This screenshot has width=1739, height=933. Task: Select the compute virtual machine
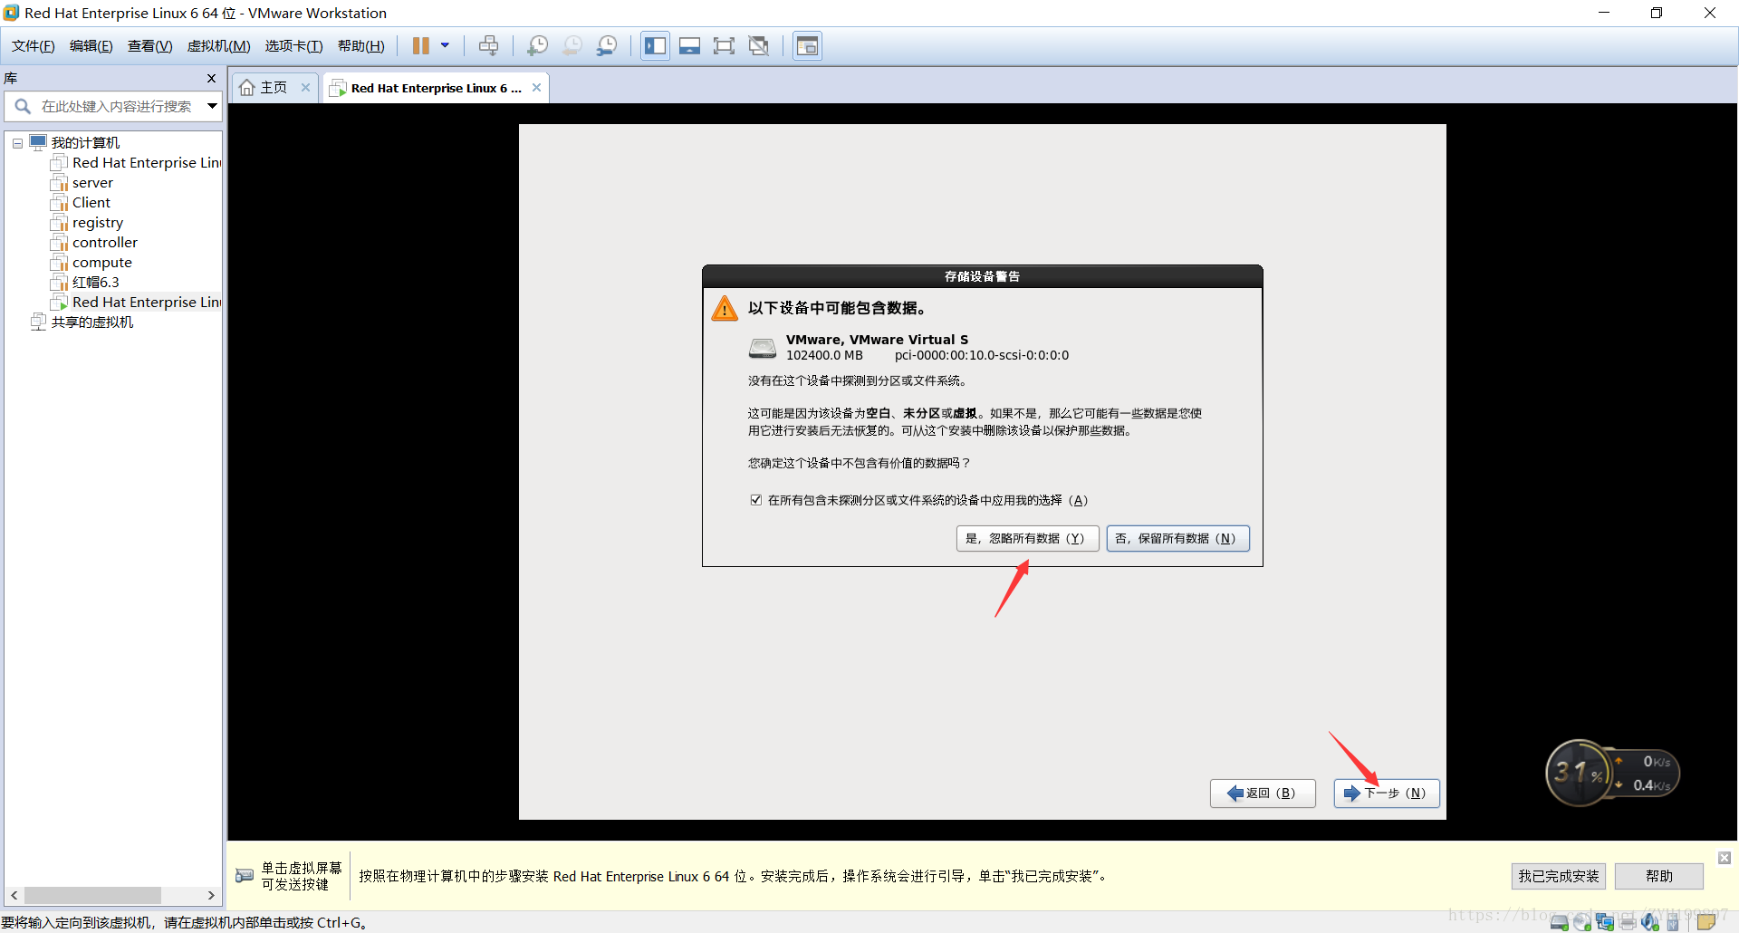102,263
